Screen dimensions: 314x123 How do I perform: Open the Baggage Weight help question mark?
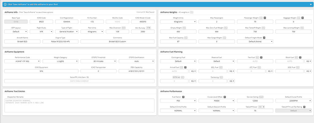(302, 18)
